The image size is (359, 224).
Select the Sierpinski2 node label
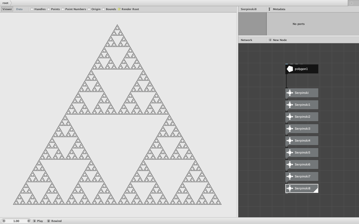302,116
